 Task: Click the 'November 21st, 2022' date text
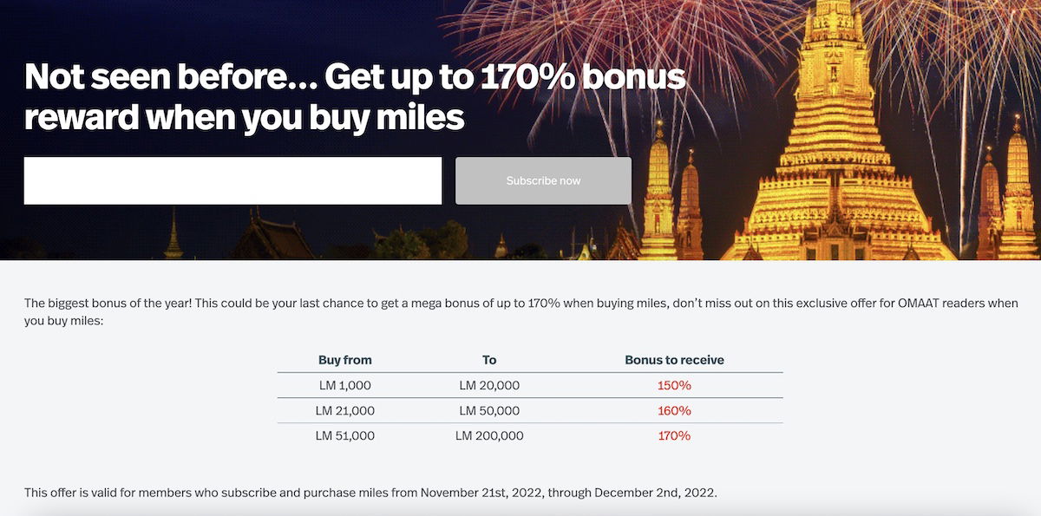coord(479,493)
